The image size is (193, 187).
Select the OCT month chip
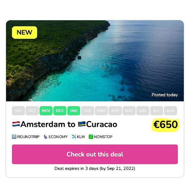32,111
